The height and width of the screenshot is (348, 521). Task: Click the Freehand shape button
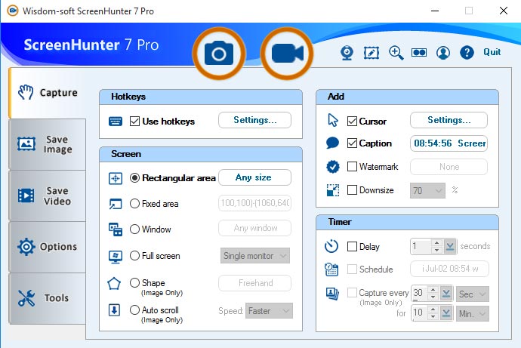click(x=255, y=283)
